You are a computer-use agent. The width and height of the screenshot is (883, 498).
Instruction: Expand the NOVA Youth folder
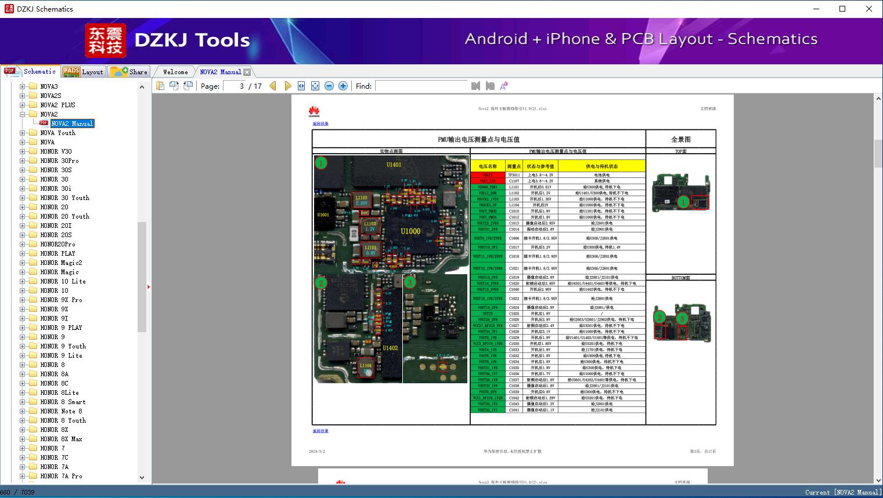pos(22,133)
